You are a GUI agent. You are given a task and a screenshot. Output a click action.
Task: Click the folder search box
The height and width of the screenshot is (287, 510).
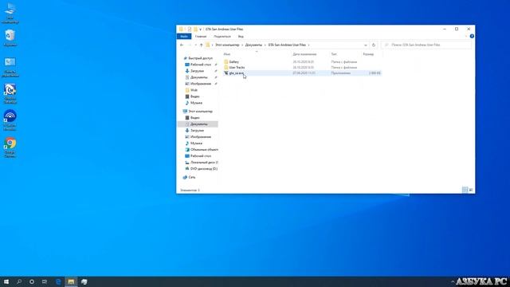click(426, 45)
